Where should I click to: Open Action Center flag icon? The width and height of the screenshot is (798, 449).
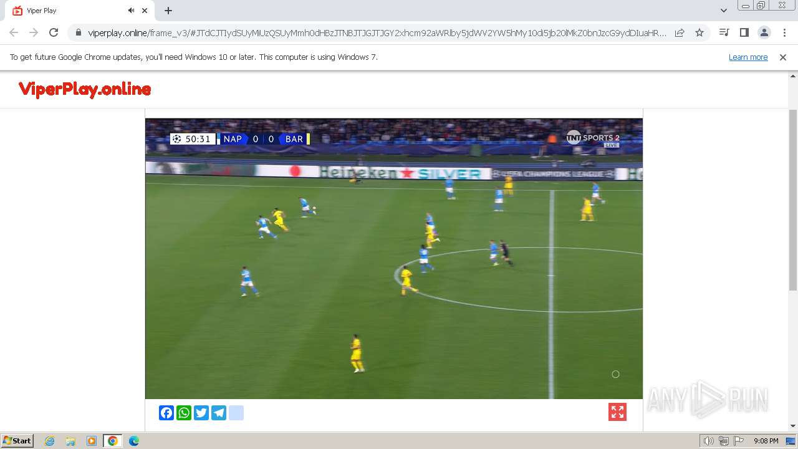739,441
